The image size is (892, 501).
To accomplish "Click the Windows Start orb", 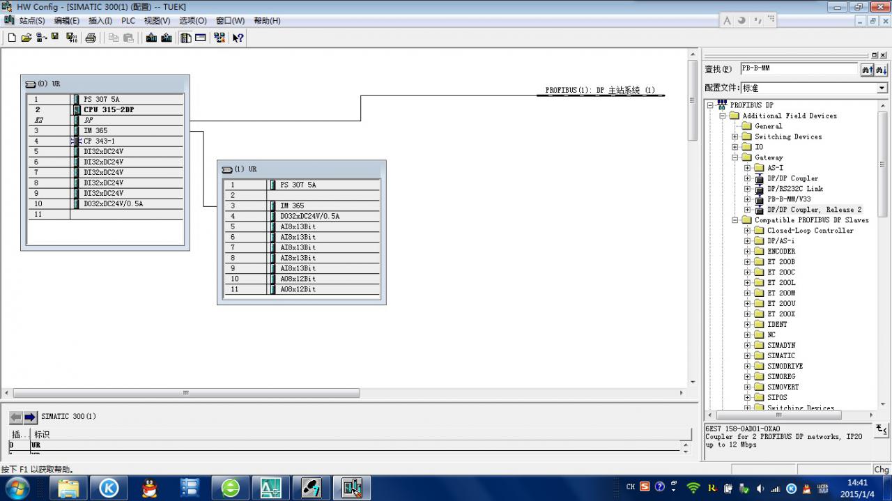I will [16, 488].
